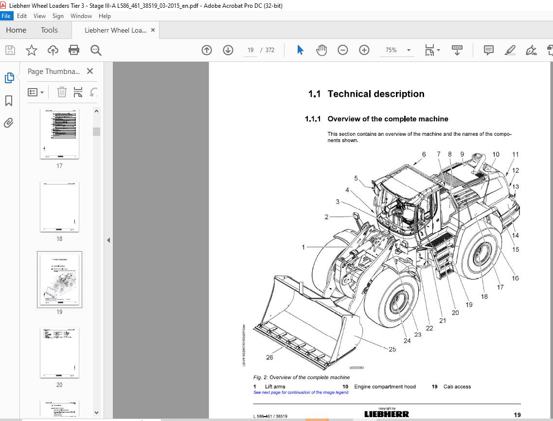Open the Attachments paperclip panel
Image resolution: width=553 pixels, height=421 pixels.
tap(9, 123)
